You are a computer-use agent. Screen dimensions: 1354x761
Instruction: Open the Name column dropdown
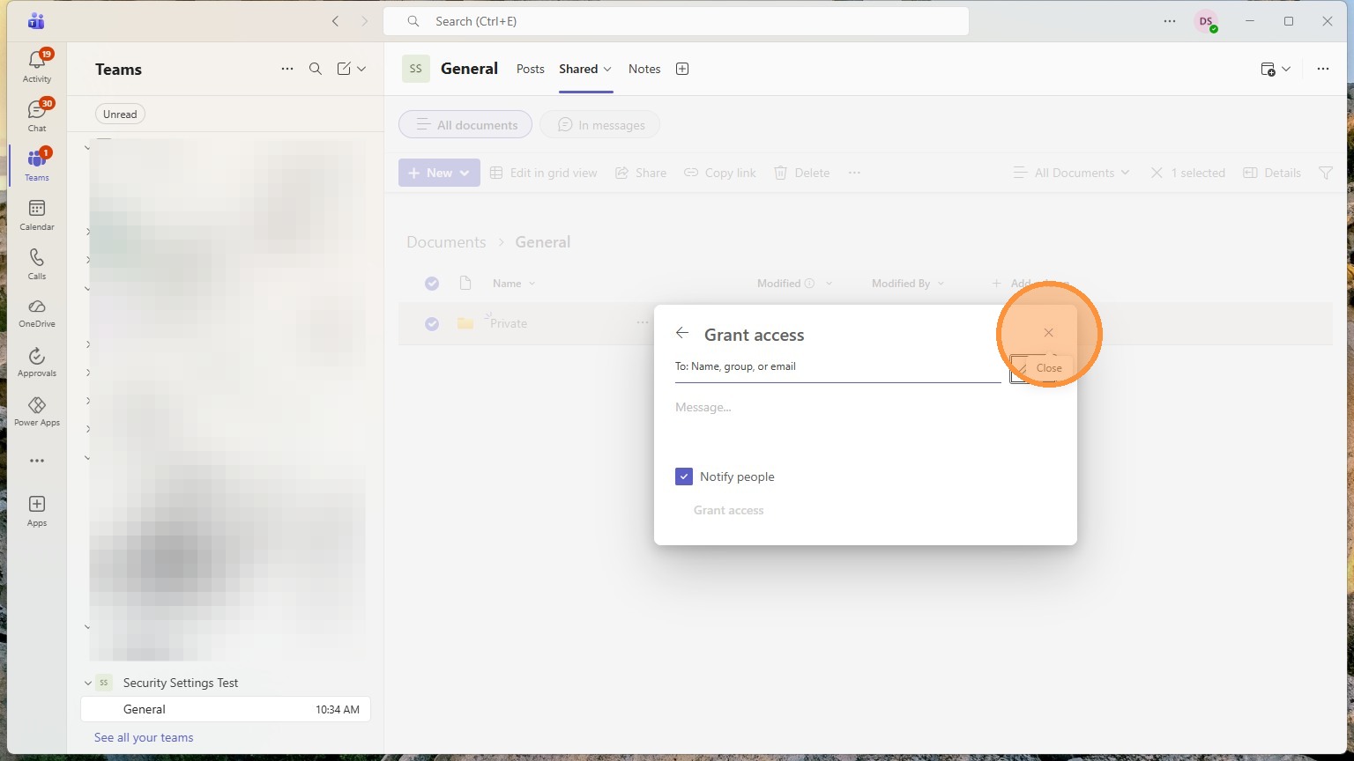532,284
